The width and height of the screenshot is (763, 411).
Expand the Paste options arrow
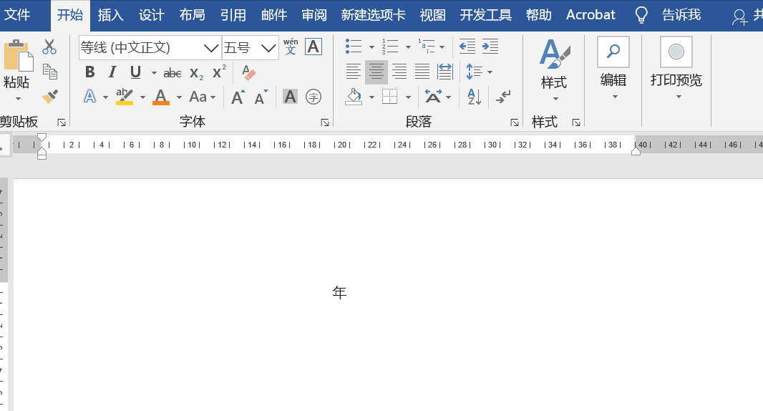tap(18, 99)
